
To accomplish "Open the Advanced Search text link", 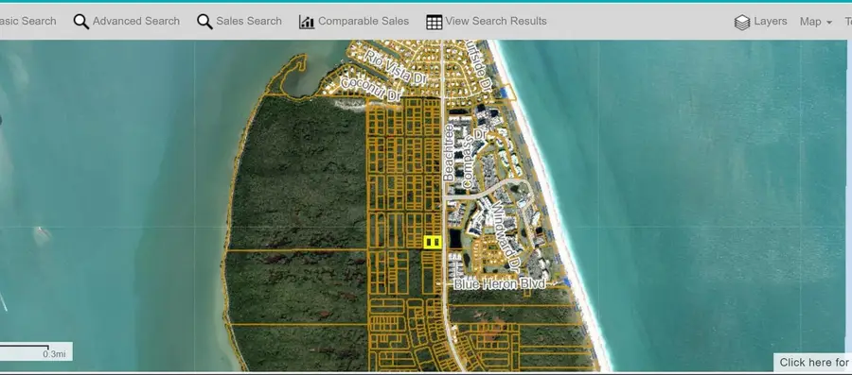I will click(135, 21).
